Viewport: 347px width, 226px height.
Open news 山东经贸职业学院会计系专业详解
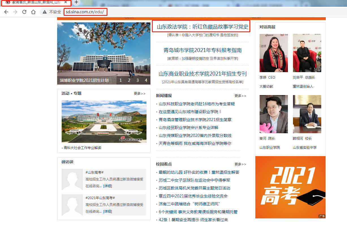tap(188, 128)
